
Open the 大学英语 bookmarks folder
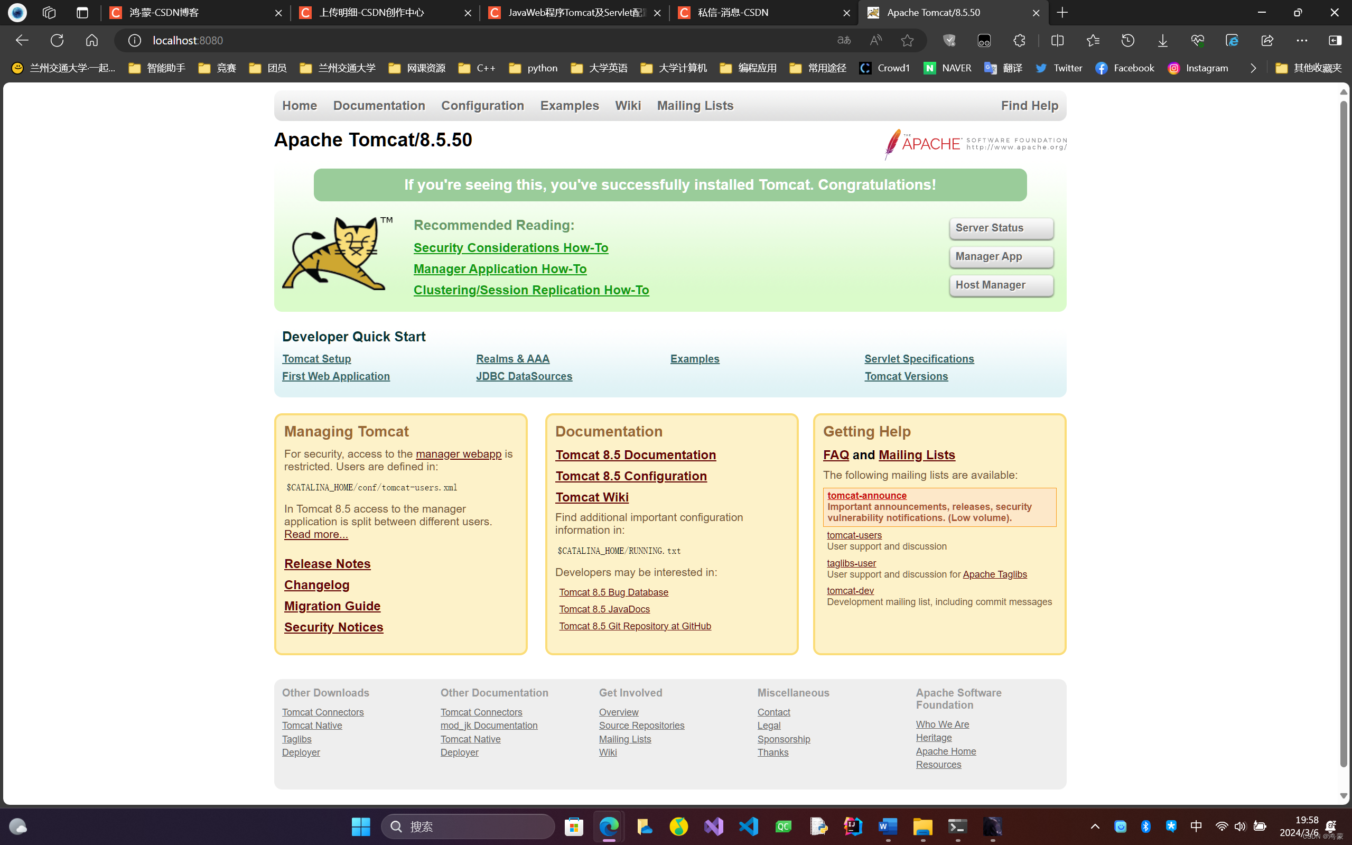(599, 68)
